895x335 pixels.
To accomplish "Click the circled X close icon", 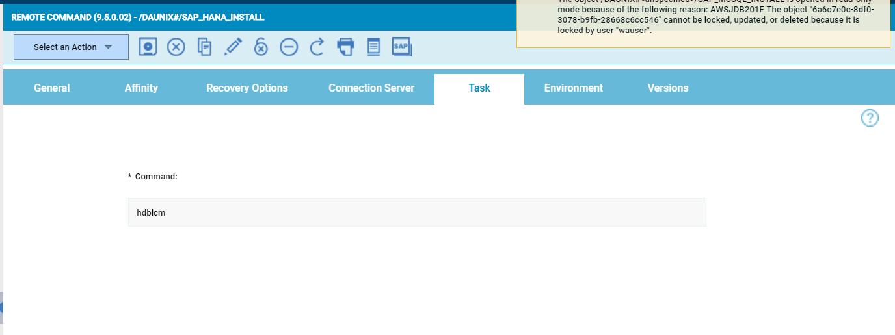I will [176, 47].
